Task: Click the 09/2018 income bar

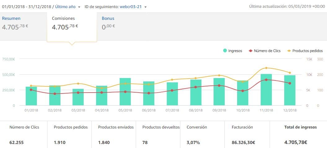Action: click(219, 92)
